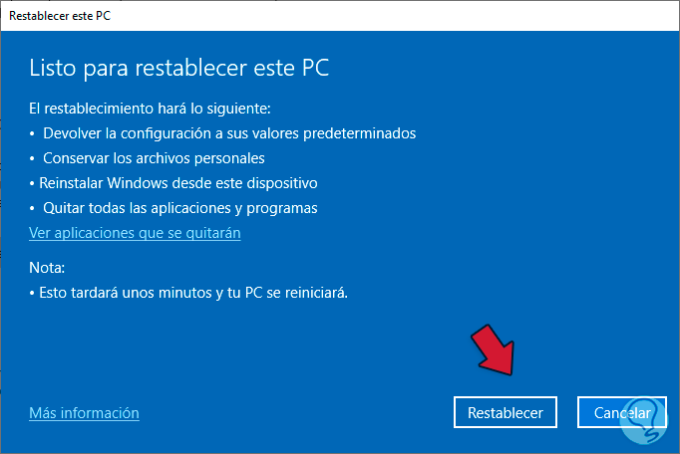The width and height of the screenshot is (680, 454).
Task: Click the Listo para restablecer este PC heading
Action: point(179,69)
